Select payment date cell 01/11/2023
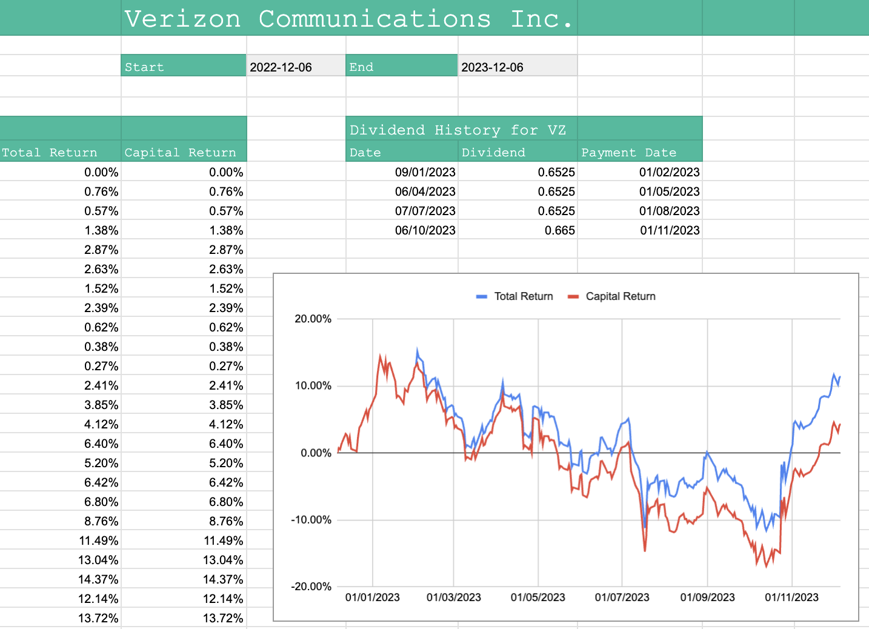Screen dimensions: 869x629 coord(639,230)
